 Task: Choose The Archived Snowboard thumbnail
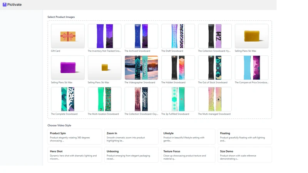click(x=141, y=36)
